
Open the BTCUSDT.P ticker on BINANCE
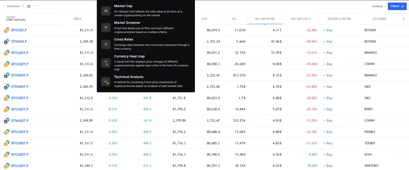[x=20, y=53]
